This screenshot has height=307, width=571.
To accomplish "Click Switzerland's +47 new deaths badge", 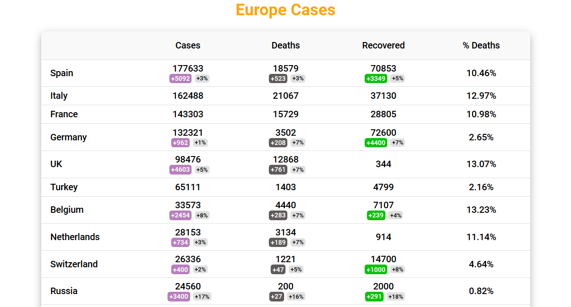I will [278, 270].
